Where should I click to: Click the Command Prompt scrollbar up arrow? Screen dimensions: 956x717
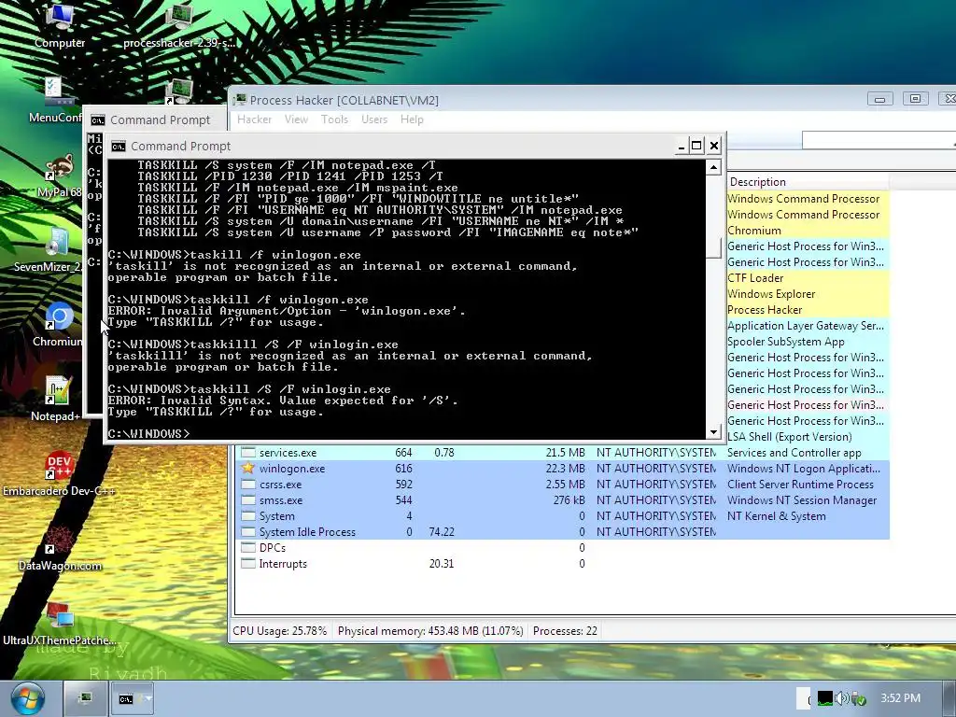pos(713,166)
